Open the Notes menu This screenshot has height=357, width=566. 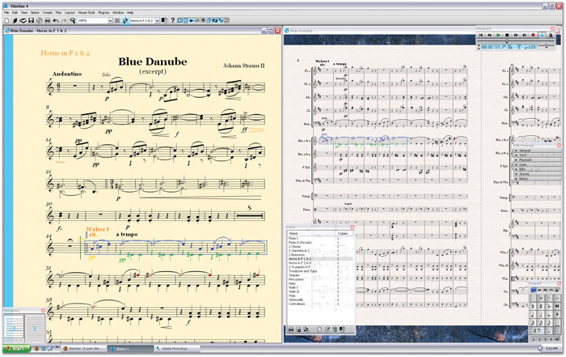(35, 13)
